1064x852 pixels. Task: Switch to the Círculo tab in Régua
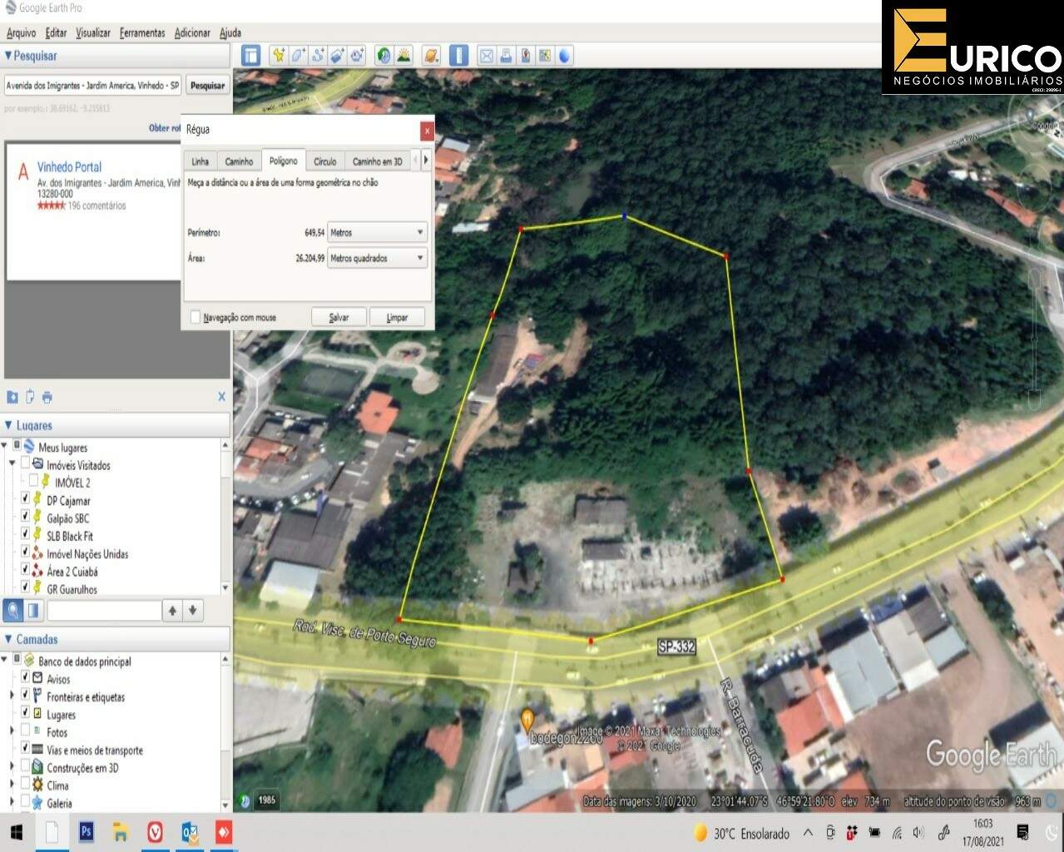[x=324, y=161]
